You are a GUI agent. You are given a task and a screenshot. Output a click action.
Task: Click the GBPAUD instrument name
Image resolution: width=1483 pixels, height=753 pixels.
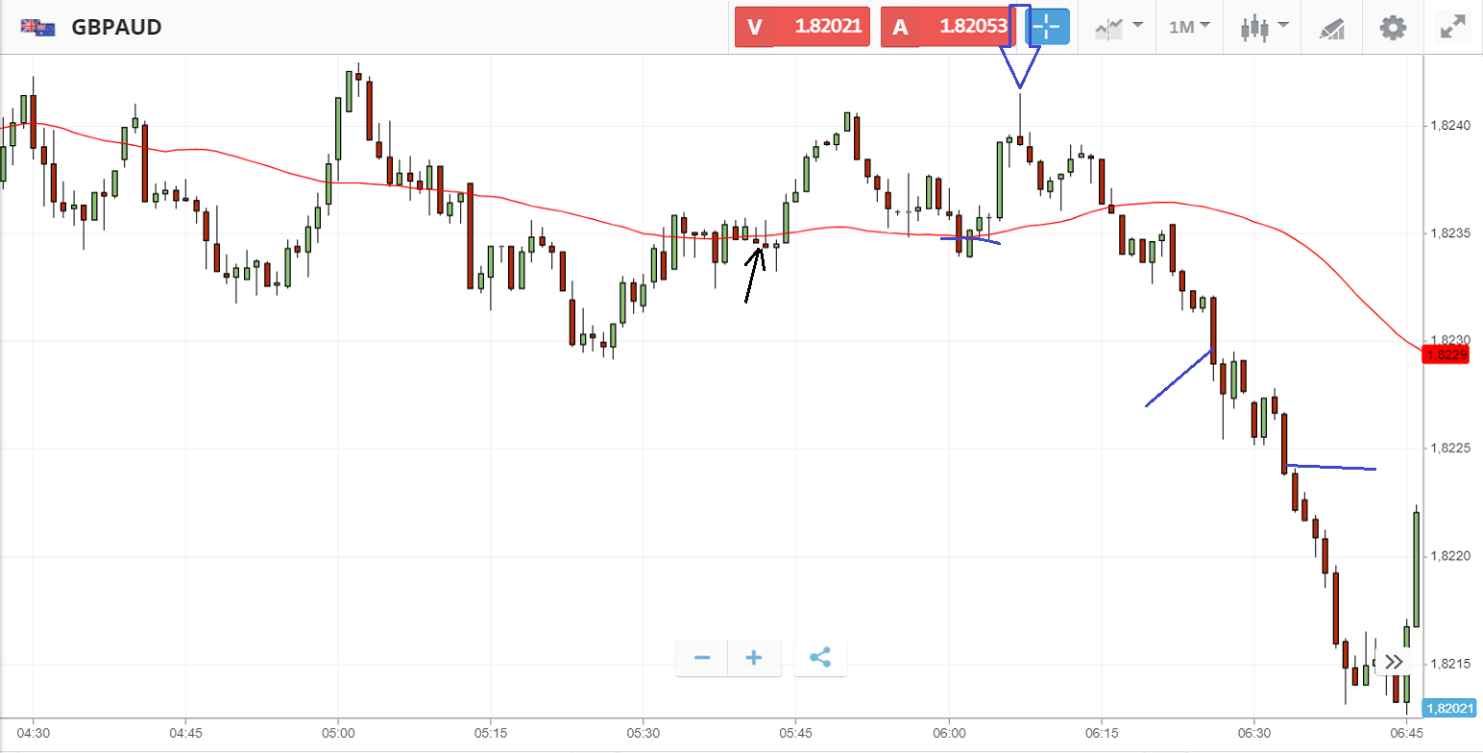pyautogui.click(x=116, y=27)
